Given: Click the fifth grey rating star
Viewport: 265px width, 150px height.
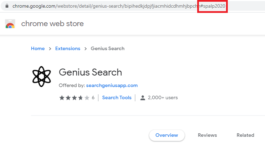Looking at the screenshot, I should tap(87, 98).
